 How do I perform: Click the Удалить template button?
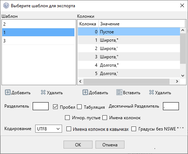[52, 92]
